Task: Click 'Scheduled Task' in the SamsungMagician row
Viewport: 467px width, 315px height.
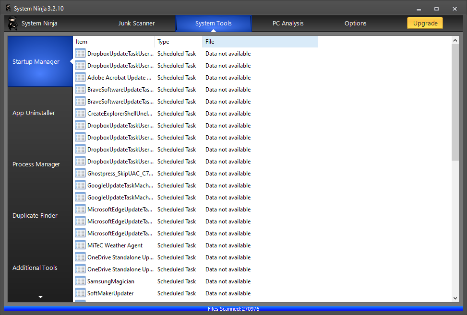Action: (177, 281)
